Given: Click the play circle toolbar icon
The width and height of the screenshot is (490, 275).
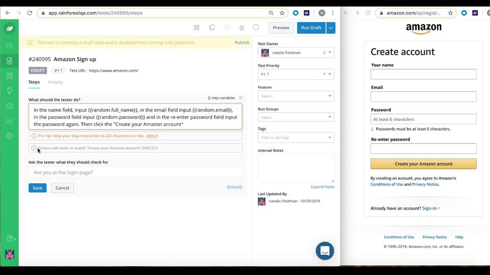Looking at the screenshot, I should pos(227,28).
